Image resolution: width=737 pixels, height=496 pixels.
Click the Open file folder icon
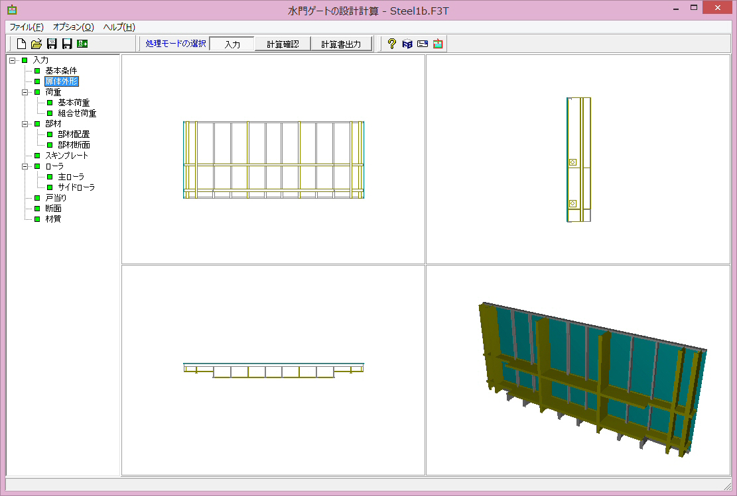tap(36, 44)
